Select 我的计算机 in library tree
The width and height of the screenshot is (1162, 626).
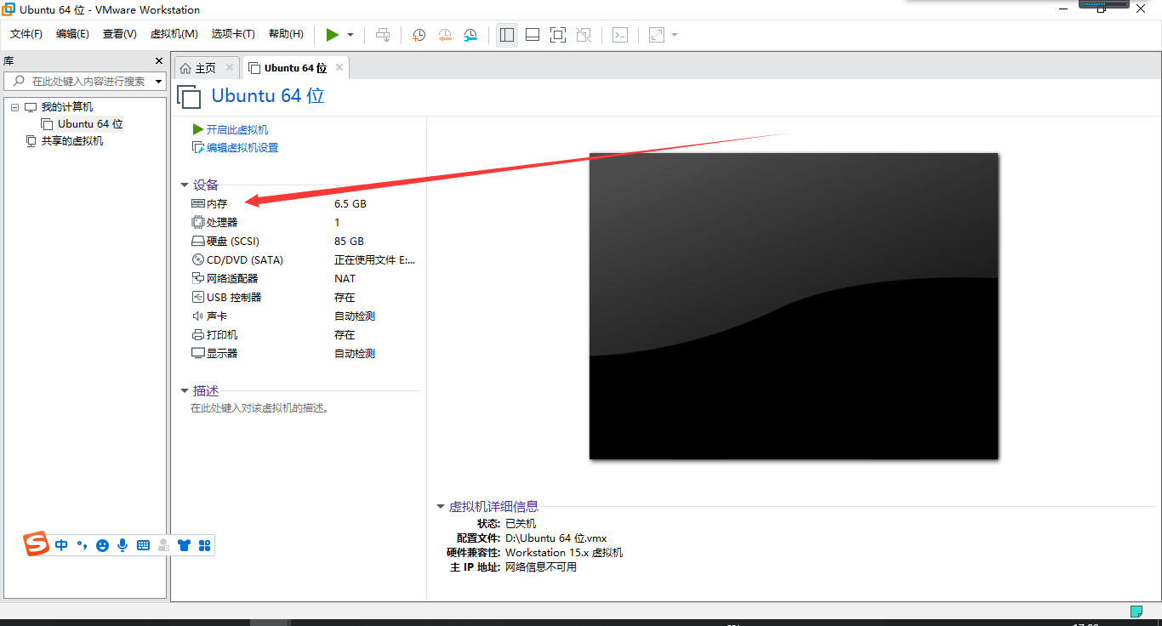click(67, 107)
